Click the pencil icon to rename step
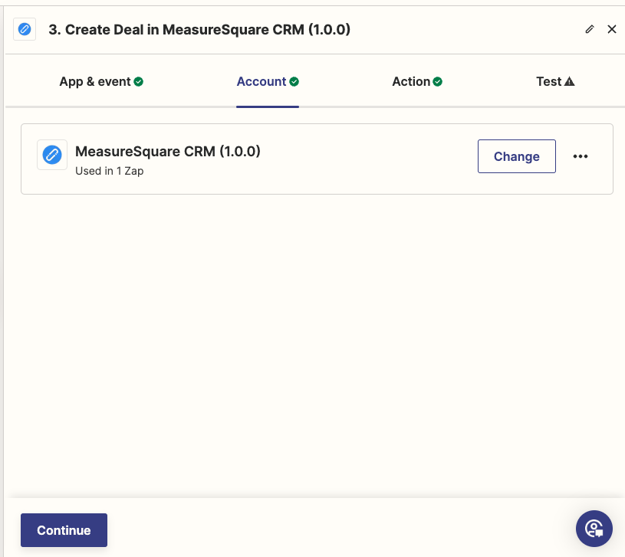Image resolution: width=625 pixels, height=557 pixels. pyautogui.click(x=590, y=29)
